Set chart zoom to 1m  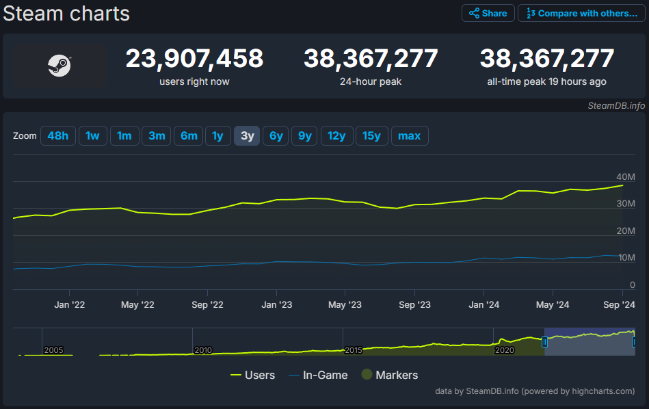pyautogui.click(x=124, y=136)
